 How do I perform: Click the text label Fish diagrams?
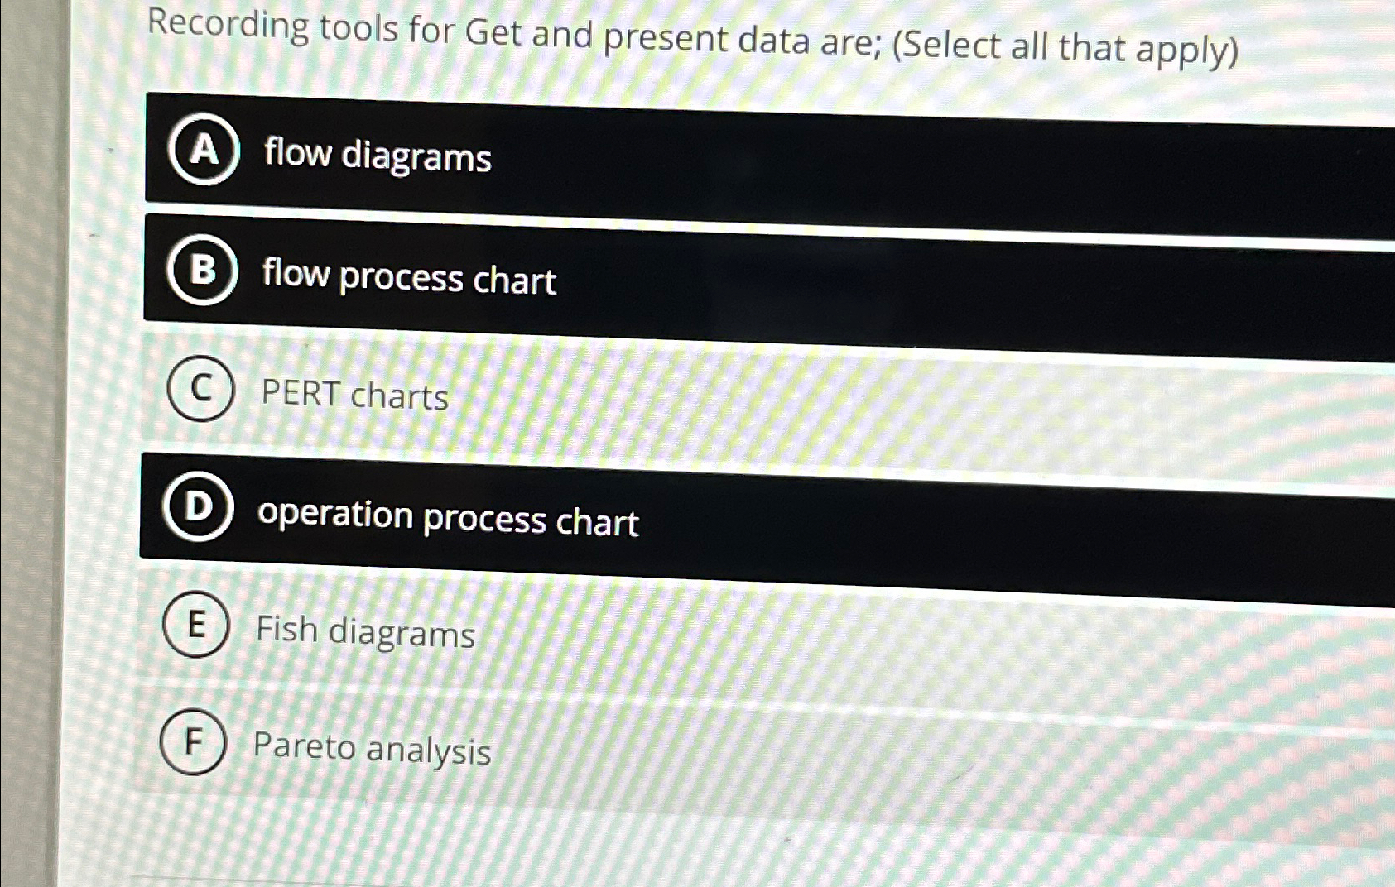pyautogui.click(x=363, y=633)
